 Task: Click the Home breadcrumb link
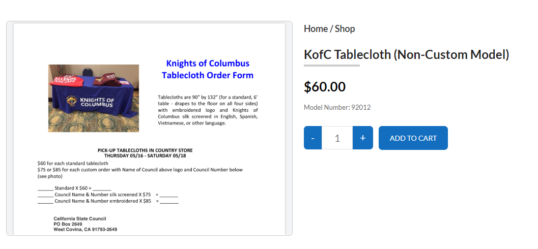[316, 29]
